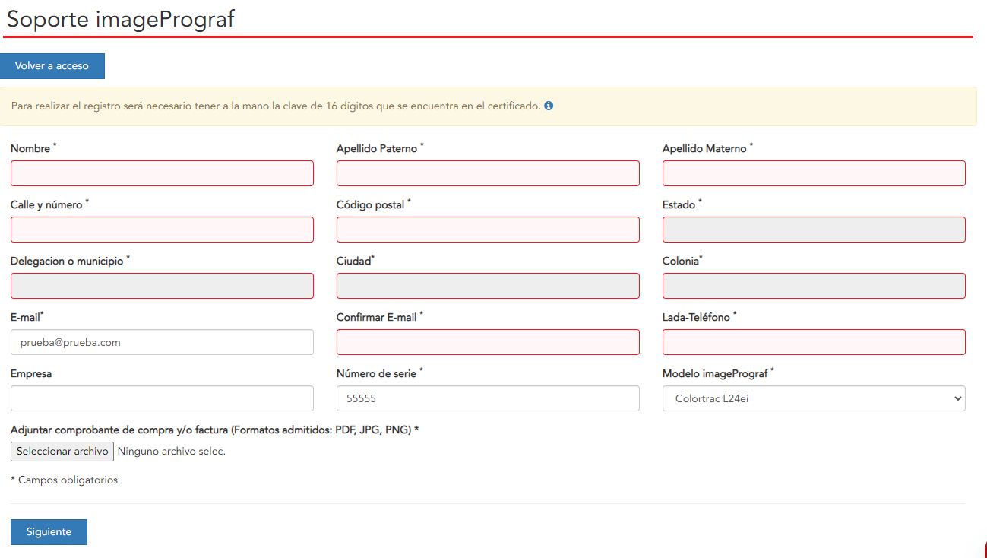Click the 16 dígitos notice text

[x=276, y=106]
